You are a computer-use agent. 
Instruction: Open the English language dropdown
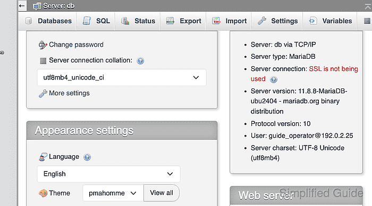pos(108,174)
